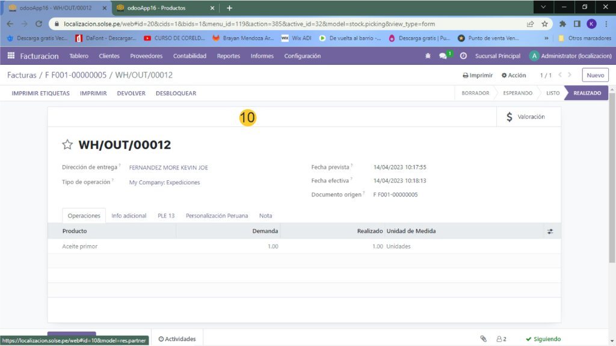Click the attachments paperclip icon
The image size is (616, 346).
pyautogui.click(x=483, y=339)
